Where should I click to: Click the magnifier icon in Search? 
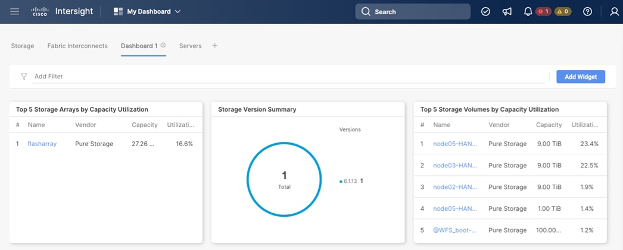coord(366,11)
